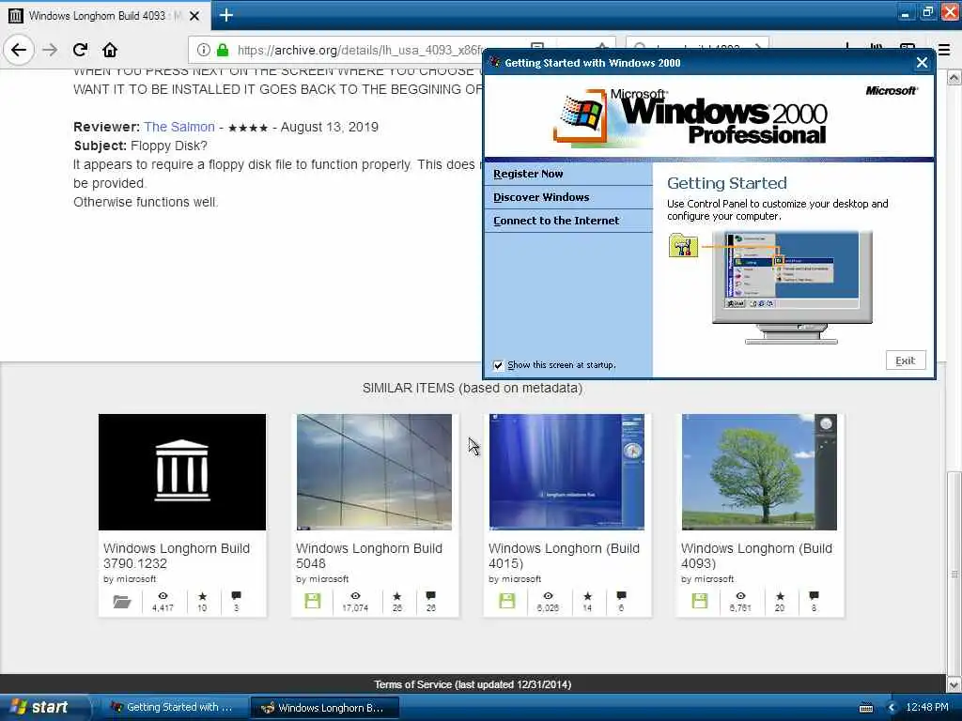Click views eye icon on Build 3790.1232 card
Image resolution: width=962 pixels, height=721 pixels.
[x=163, y=596]
